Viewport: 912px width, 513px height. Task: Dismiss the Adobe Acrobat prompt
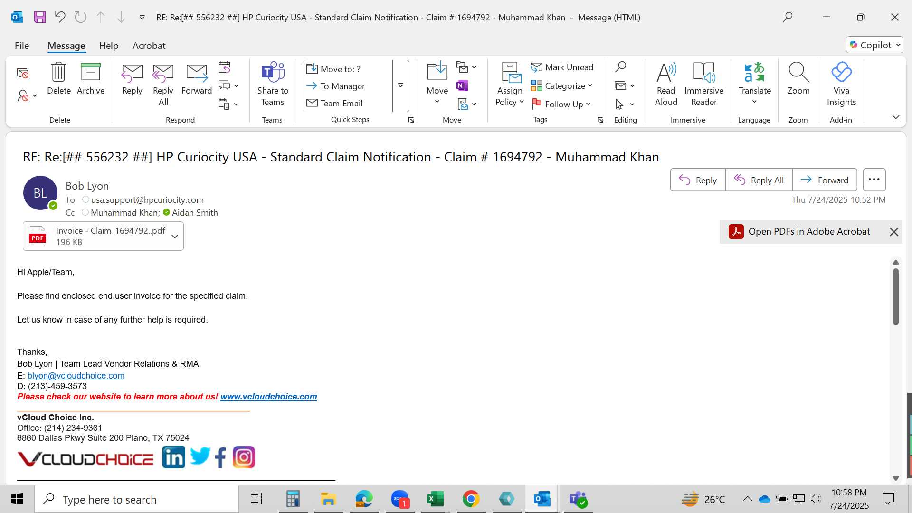[x=893, y=232]
